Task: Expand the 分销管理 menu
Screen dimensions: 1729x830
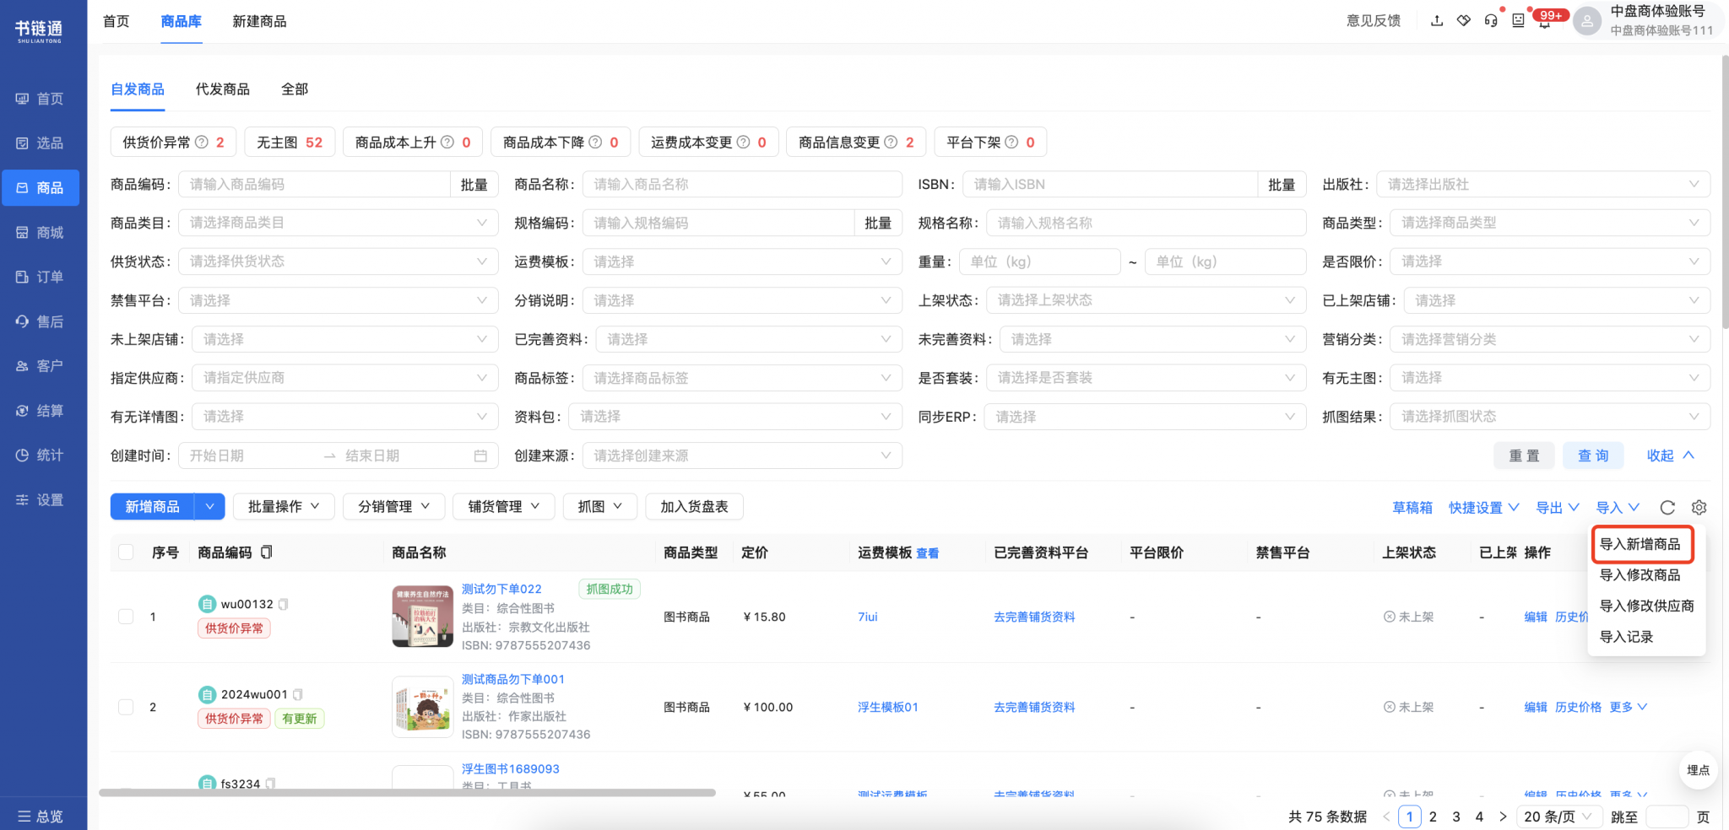Action: (393, 506)
